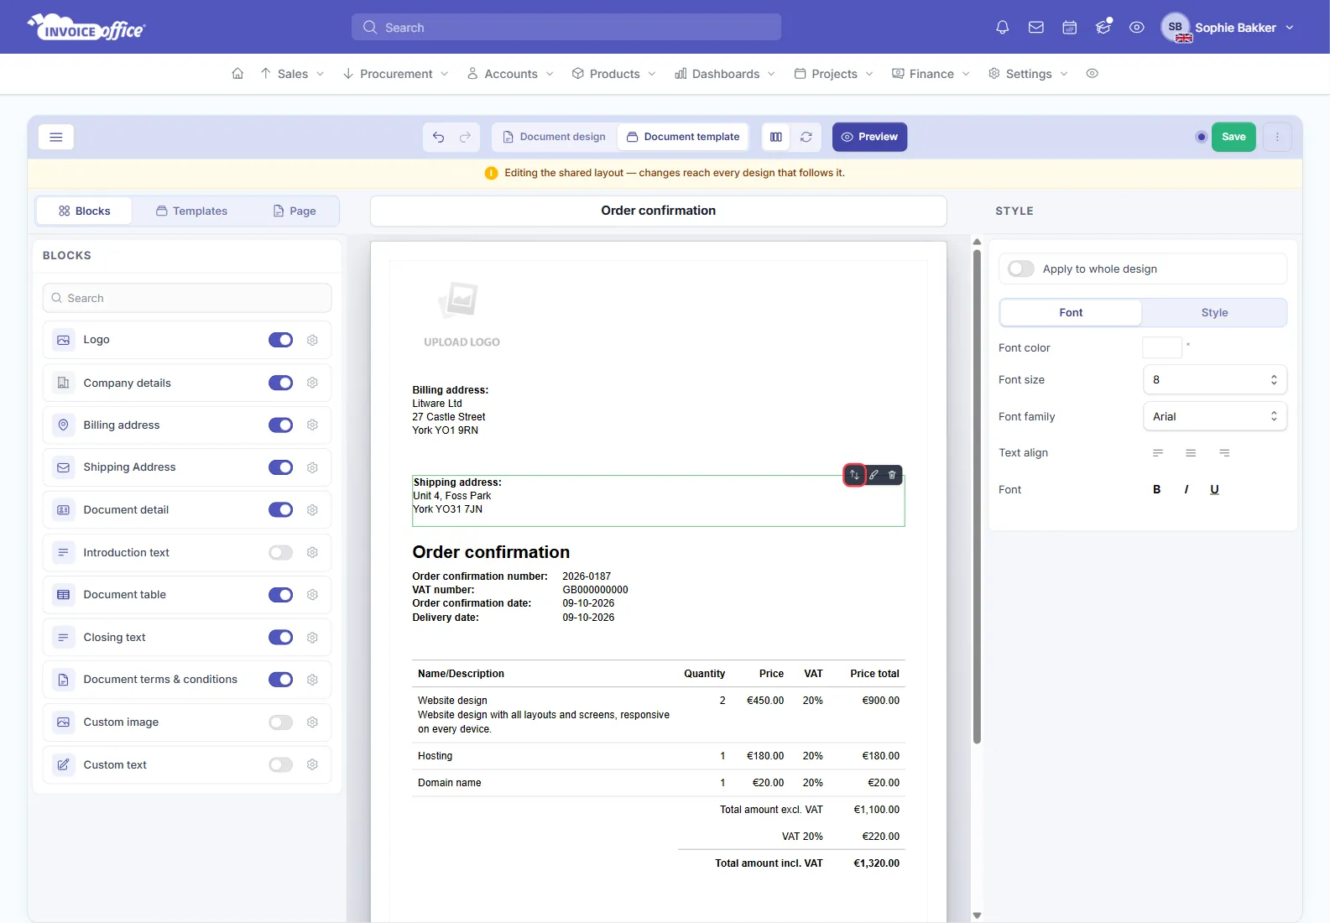Image resolution: width=1330 pixels, height=923 pixels.
Task: Click the Preview button
Action: pyautogui.click(x=869, y=137)
